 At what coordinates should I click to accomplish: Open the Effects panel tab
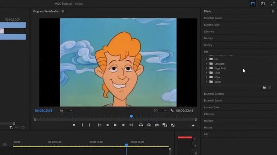(x=208, y=11)
